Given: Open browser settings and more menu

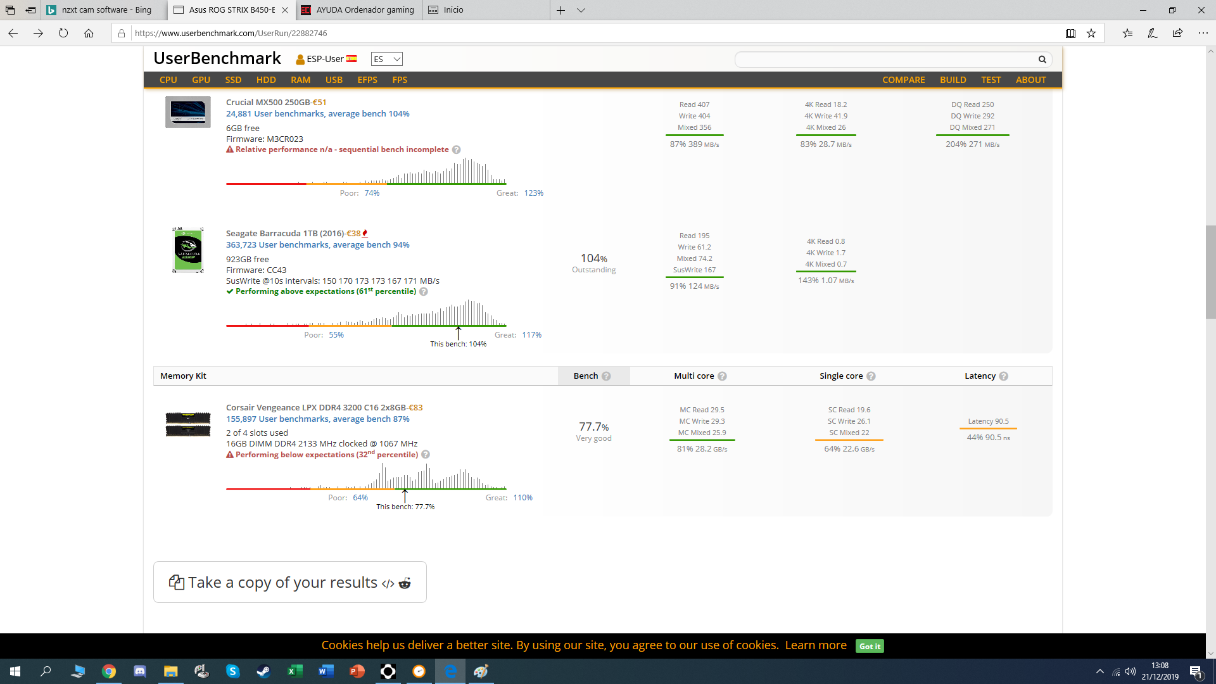Looking at the screenshot, I should pos(1203,33).
